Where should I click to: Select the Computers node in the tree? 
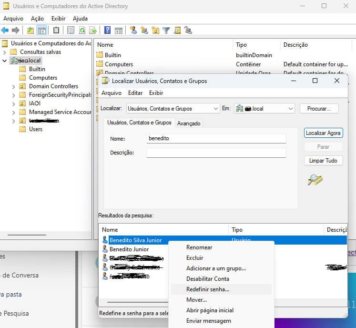(43, 78)
